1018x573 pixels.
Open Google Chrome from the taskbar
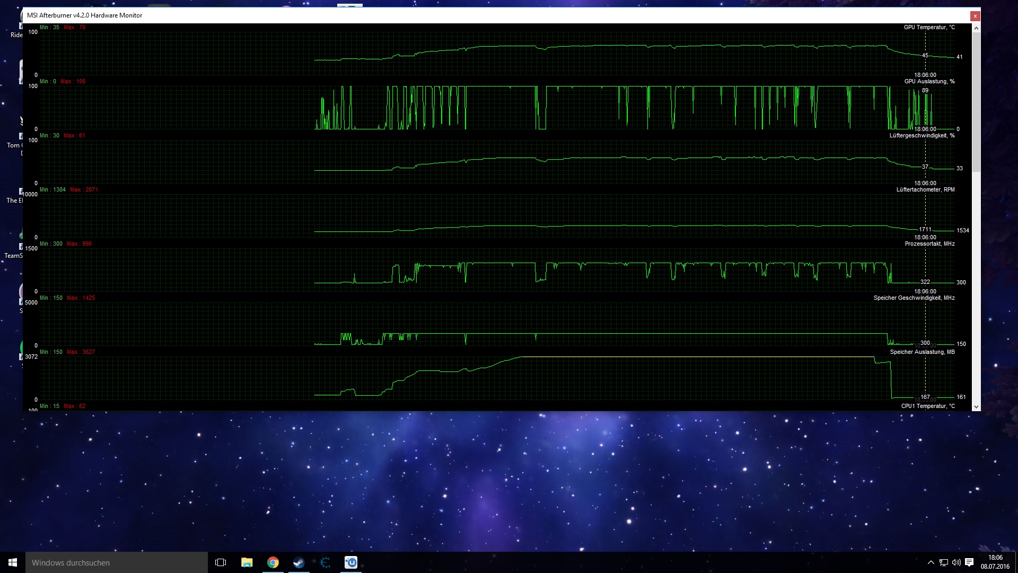(x=273, y=562)
